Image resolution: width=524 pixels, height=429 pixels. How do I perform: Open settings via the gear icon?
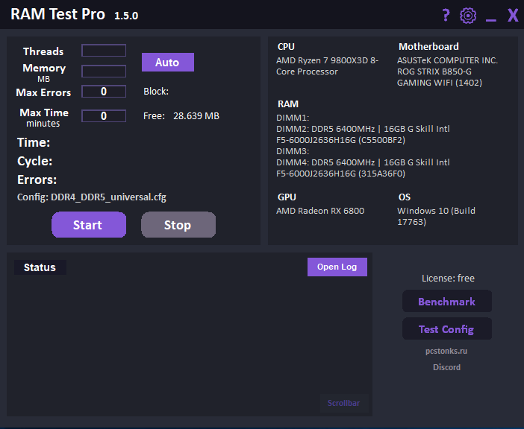(468, 16)
